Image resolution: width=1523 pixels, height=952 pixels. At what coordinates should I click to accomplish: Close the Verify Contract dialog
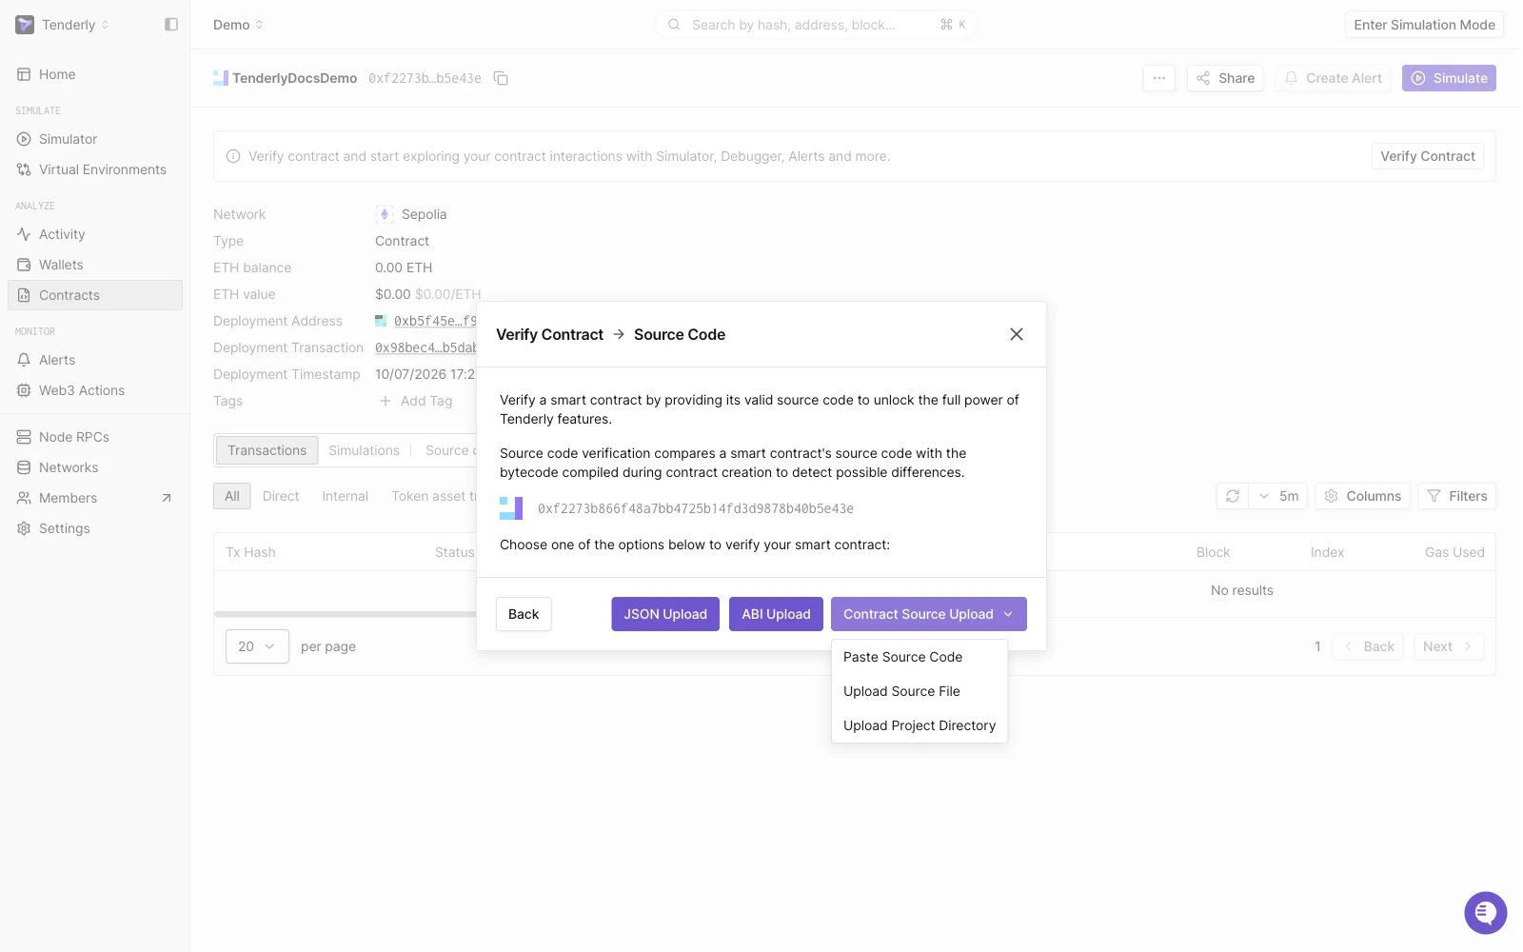point(1017,334)
